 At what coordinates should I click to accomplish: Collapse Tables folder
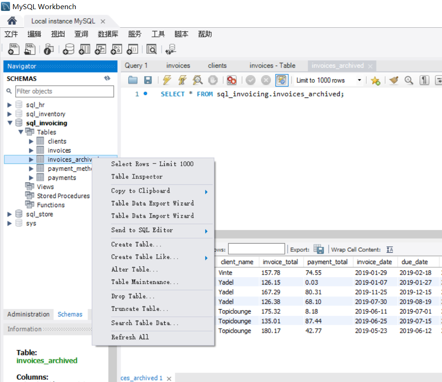[x=21, y=132]
